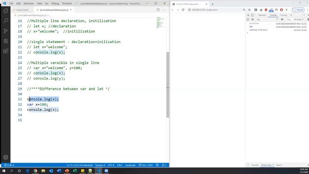
Task: Select the DevTools inspect element tool
Action: (248, 15)
